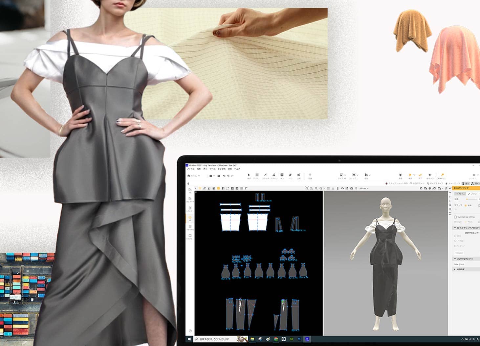Adjust the radius slider in 3D Styling panel
This screenshot has width=480, height=346.
(x=472, y=199)
